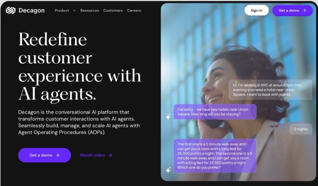Click sparkle icon beside hotel options message
318x186 pixels.
[x=168, y=170]
